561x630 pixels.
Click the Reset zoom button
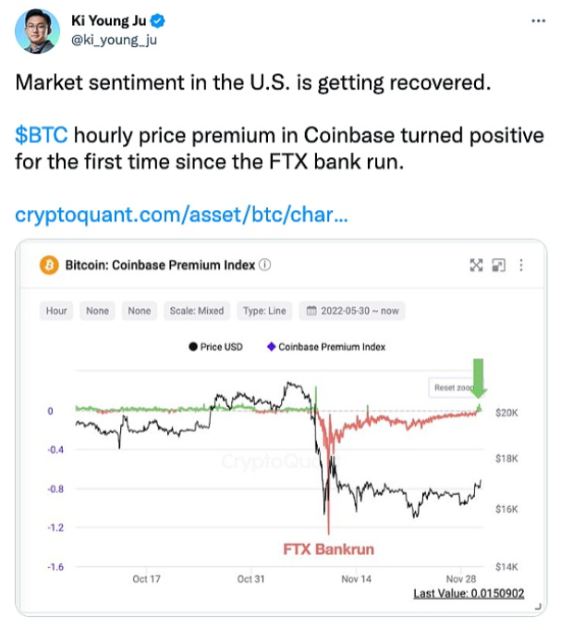[x=450, y=389]
